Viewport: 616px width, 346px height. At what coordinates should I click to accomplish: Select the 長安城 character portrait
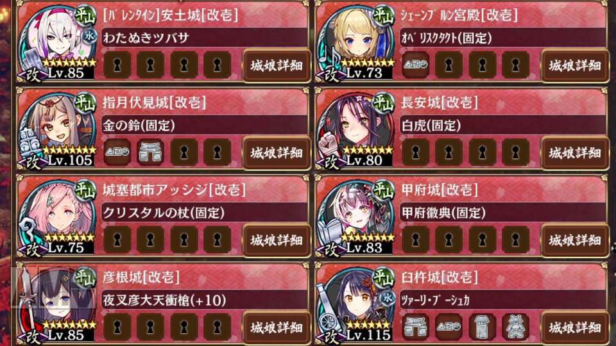356,129
